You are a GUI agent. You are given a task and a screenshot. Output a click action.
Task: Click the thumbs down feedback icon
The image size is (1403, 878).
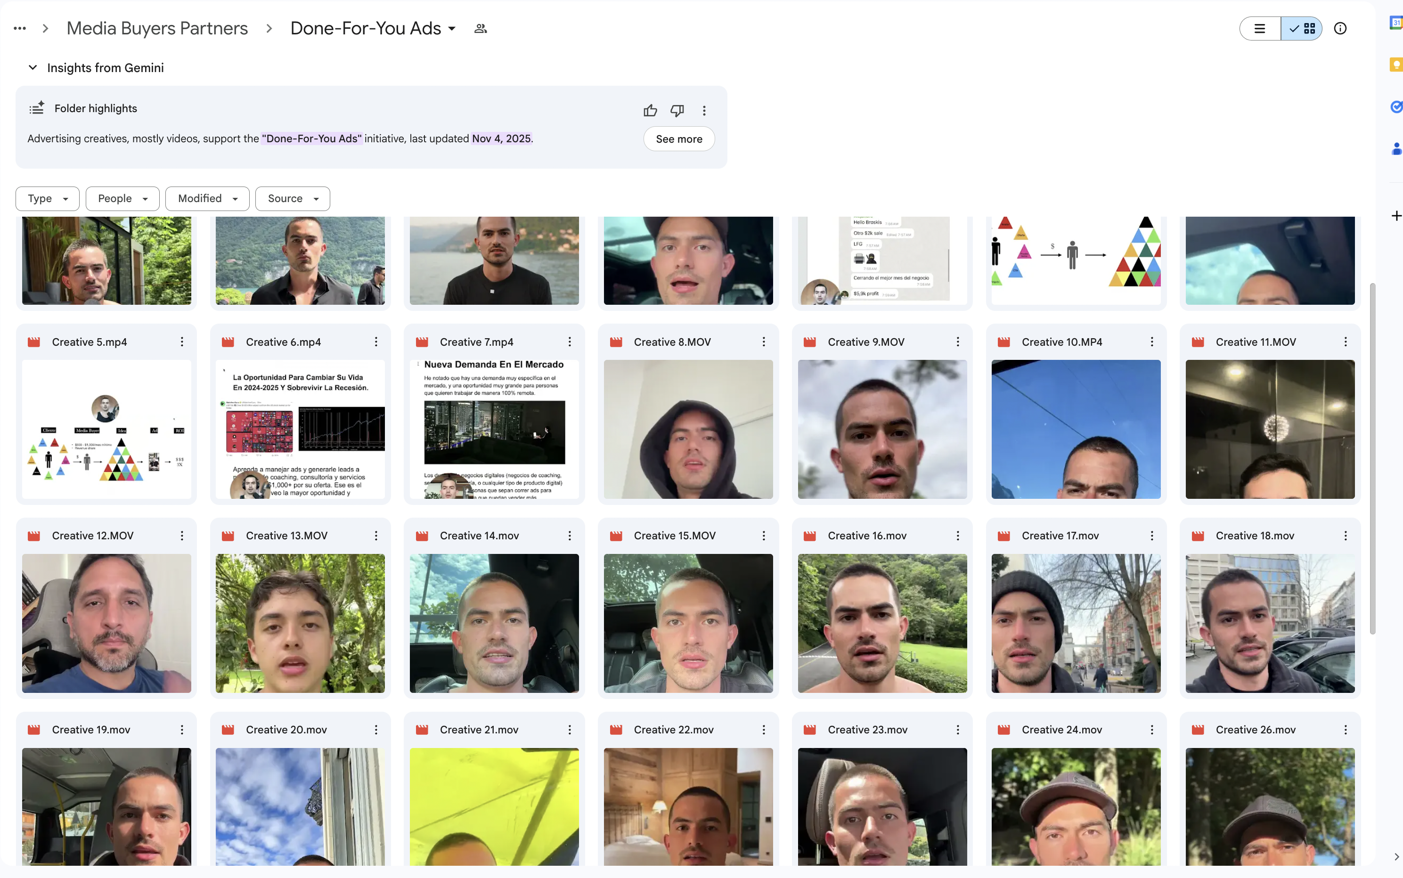point(677,110)
